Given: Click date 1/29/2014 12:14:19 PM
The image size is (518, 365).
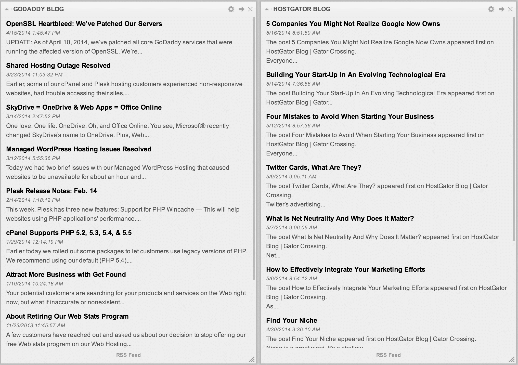Looking at the screenshot, I should (35, 242).
